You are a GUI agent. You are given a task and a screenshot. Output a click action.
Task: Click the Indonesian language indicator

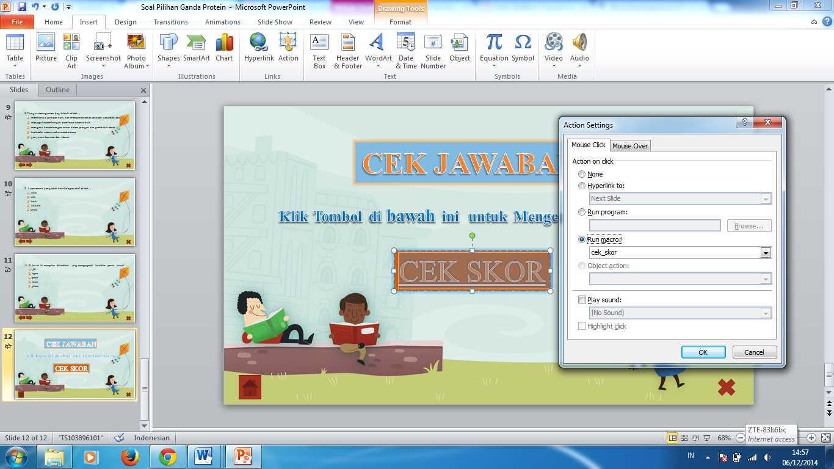[x=152, y=438]
